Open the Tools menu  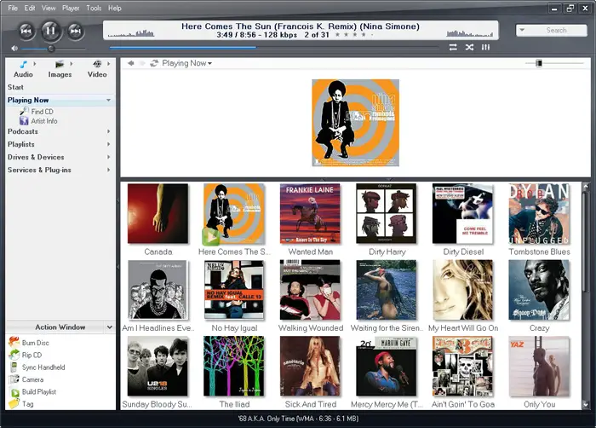coord(94,8)
